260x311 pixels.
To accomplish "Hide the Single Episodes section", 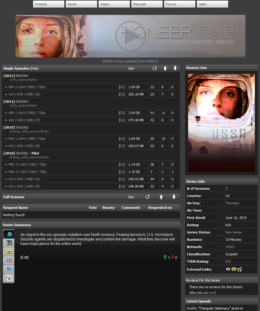I will pos(34,68).
